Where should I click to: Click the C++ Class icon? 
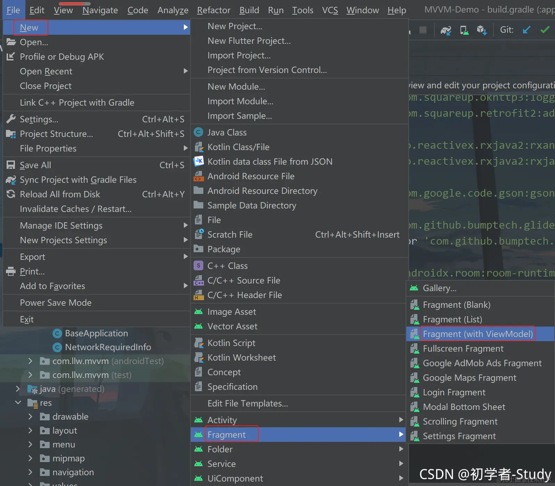pyautogui.click(x=198, y=266)
